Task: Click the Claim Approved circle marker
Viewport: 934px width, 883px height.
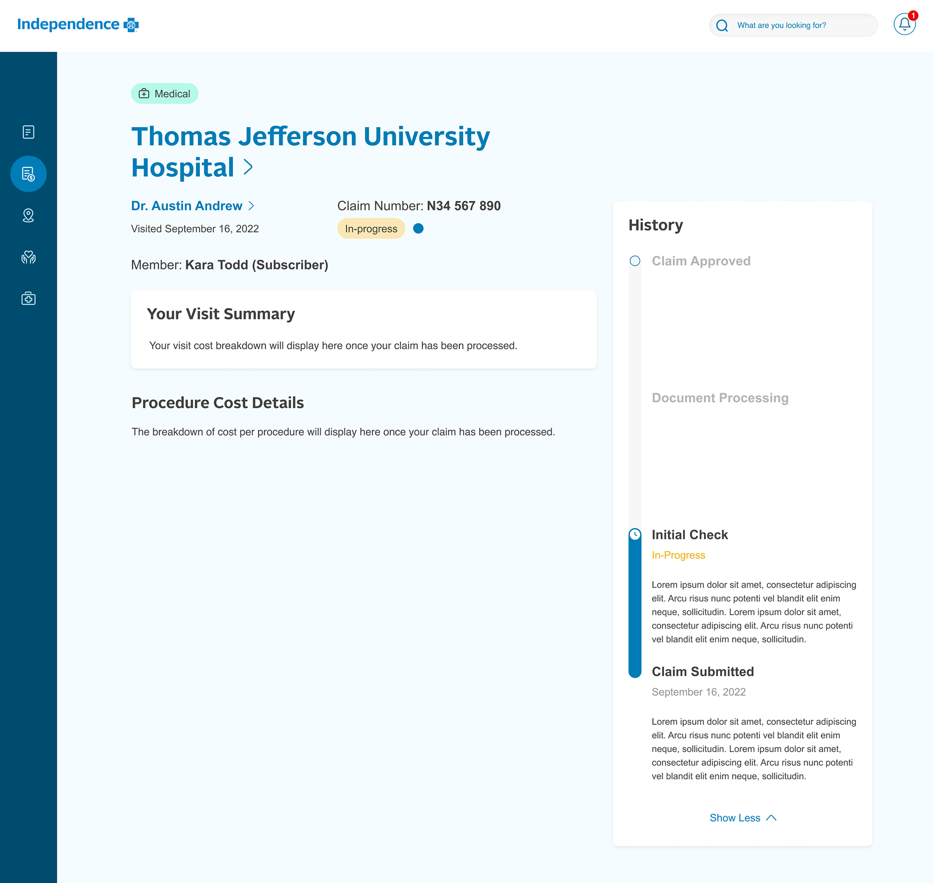Action: (x=635, y=261)
